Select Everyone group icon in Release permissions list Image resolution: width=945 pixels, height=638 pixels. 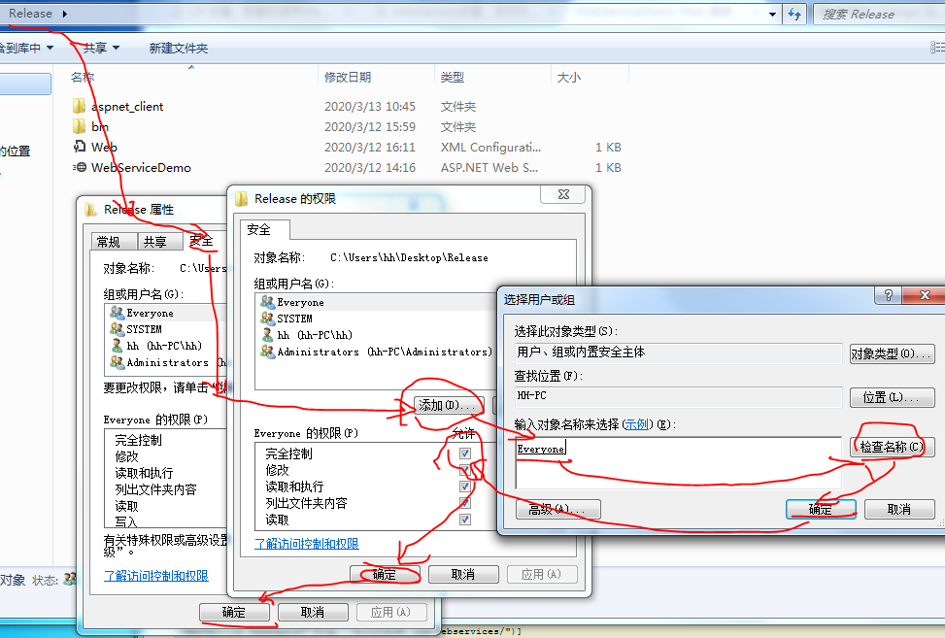tap(268, 301)
